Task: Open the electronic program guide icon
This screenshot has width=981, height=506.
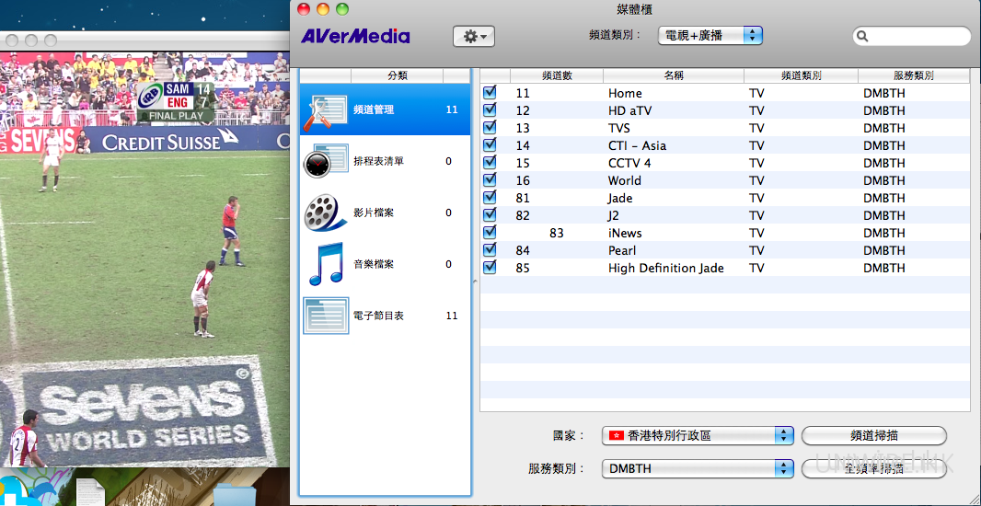Action: pos(324,316)
